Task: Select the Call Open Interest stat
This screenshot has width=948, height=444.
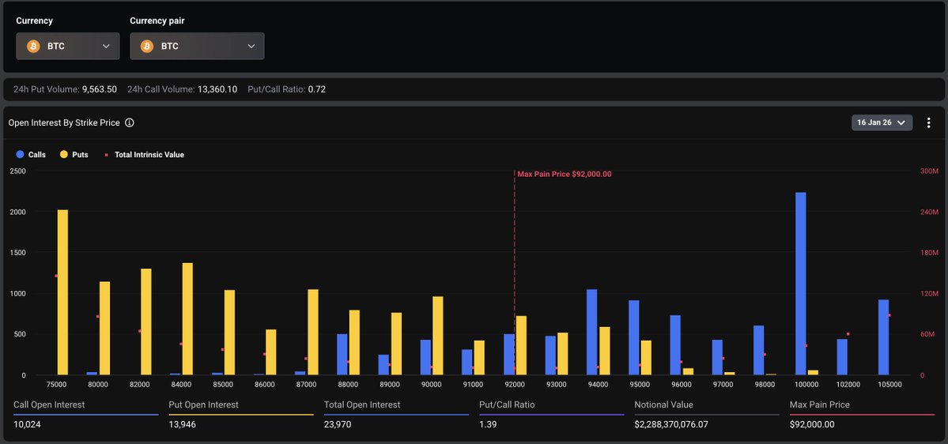Action: (49, 404)
